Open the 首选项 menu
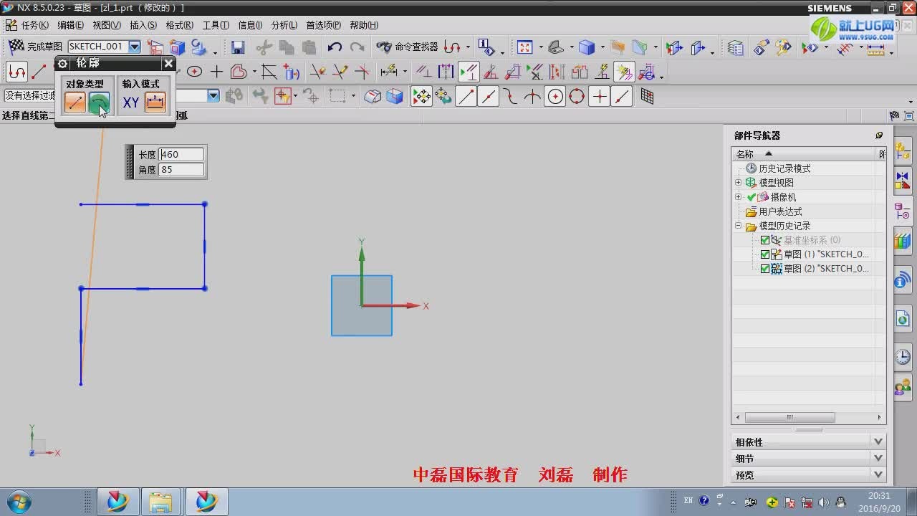Screen dimensions: 917x516 tap(324, 25)
